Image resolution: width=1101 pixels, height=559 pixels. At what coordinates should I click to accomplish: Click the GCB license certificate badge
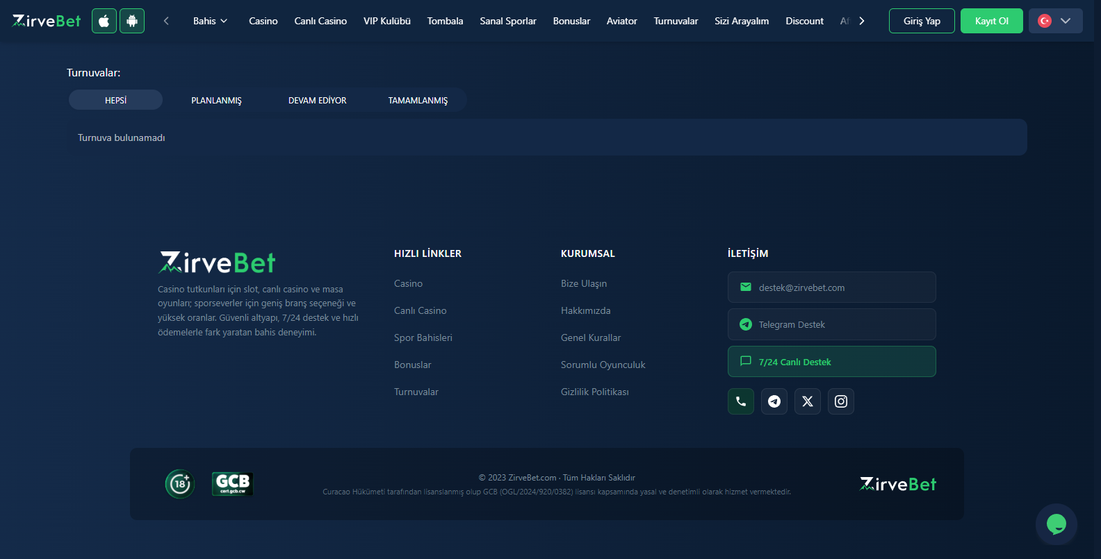click(233, 484)
